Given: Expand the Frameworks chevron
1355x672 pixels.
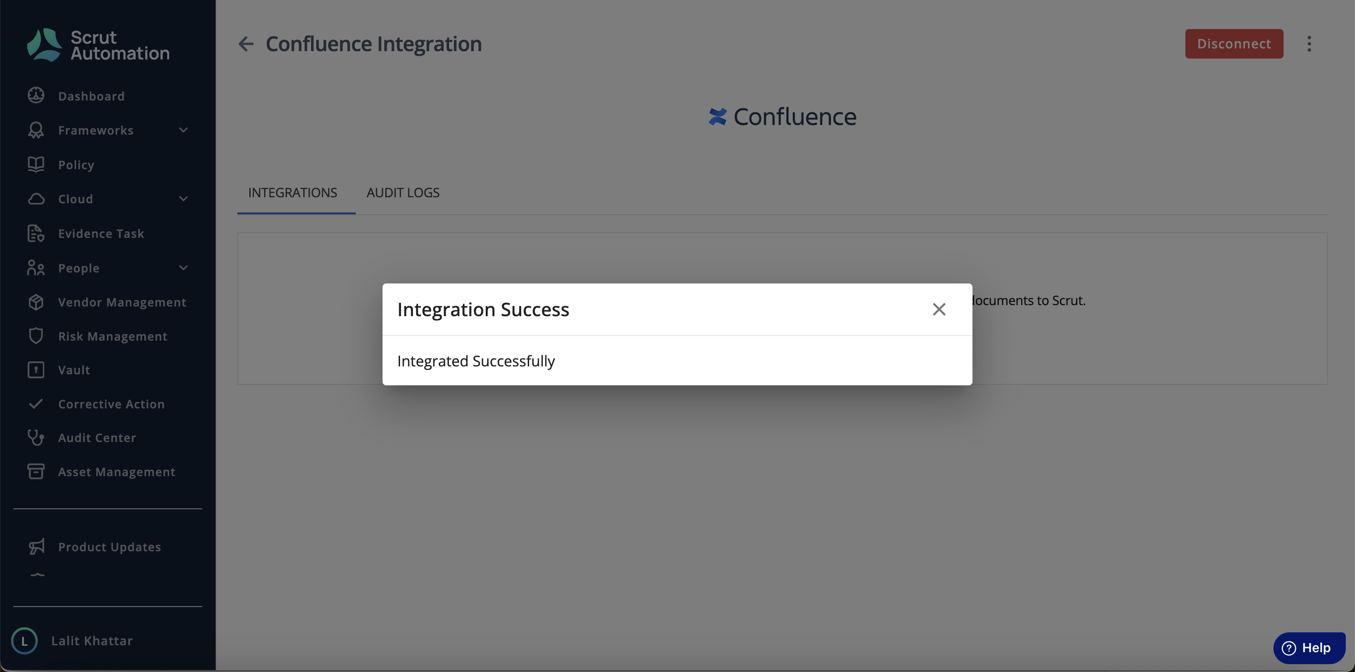Looking at the screenshot, I should [x=183, y=130].
